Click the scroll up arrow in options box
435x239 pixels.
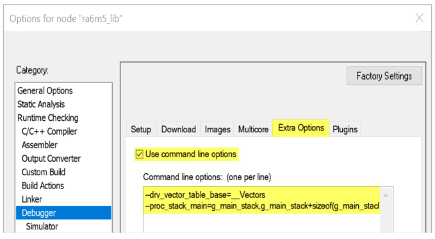pyautogui.click(x=386, y=196)
